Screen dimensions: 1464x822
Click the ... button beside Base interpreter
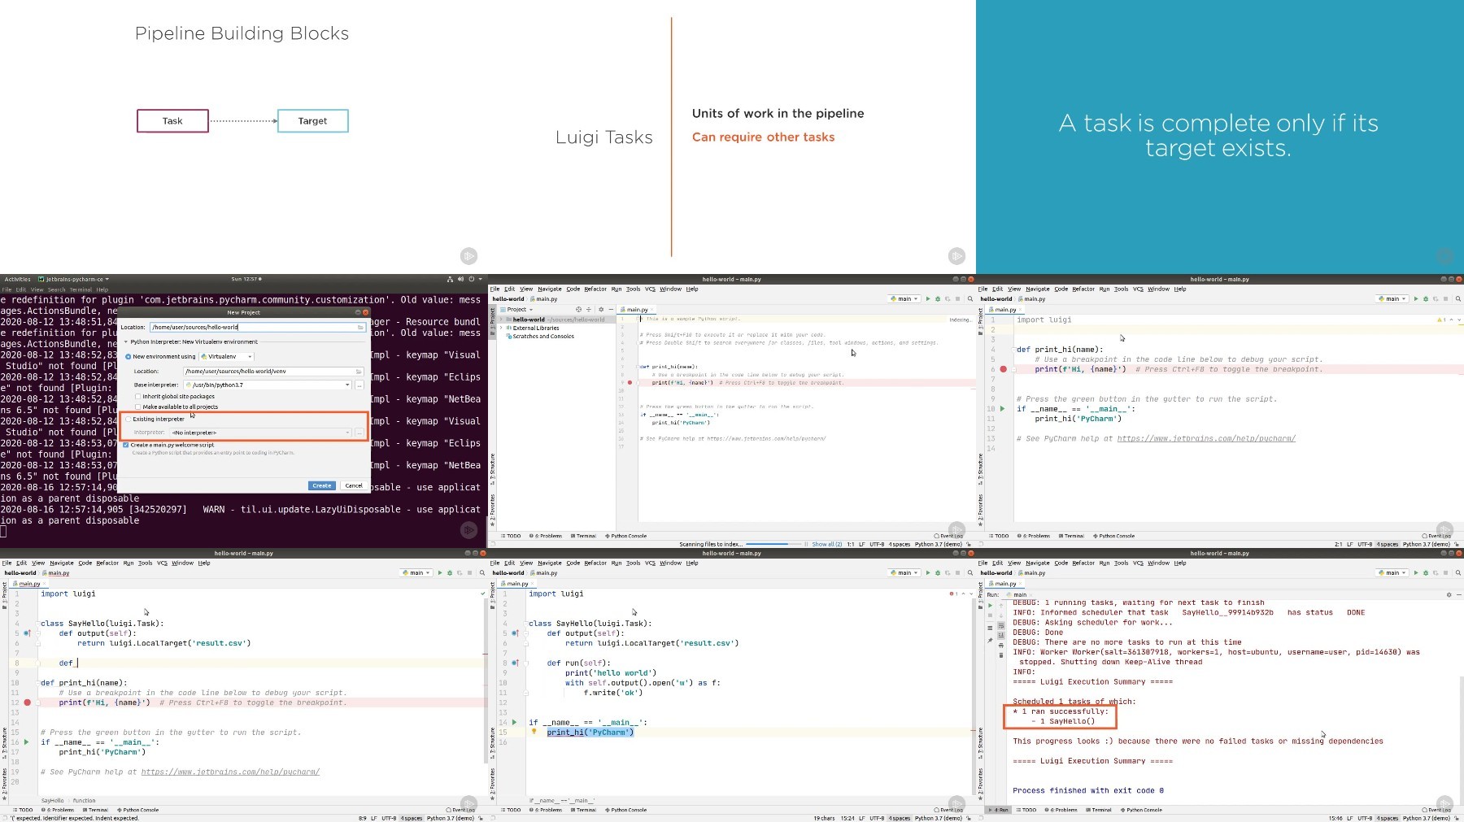359,385
